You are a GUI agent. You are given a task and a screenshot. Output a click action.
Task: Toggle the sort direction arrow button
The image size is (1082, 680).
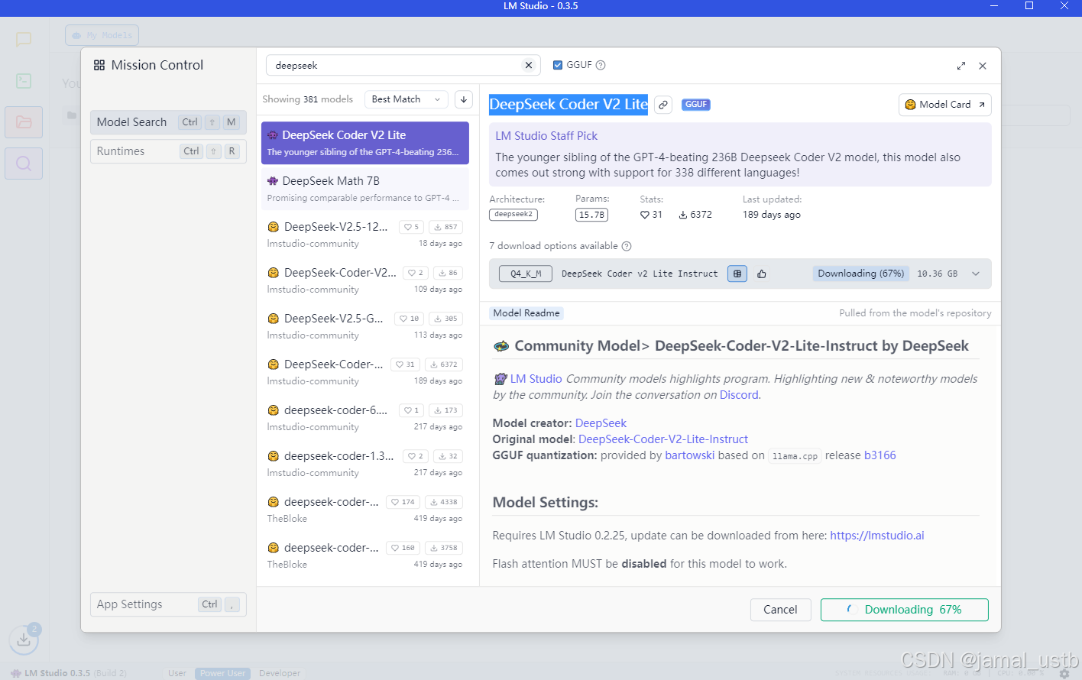tap(463, 99)
